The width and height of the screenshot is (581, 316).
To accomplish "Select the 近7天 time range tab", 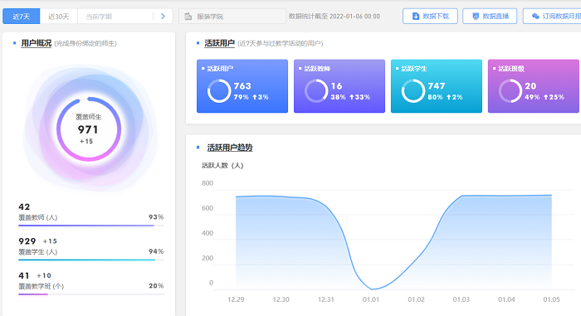I will click(x=21, y=17).
